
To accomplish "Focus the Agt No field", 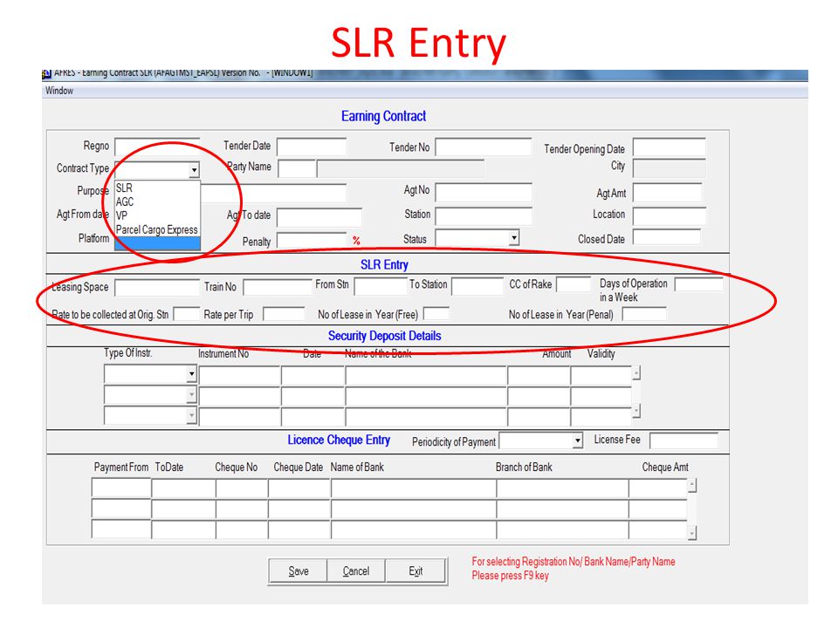I will [484, 192].
